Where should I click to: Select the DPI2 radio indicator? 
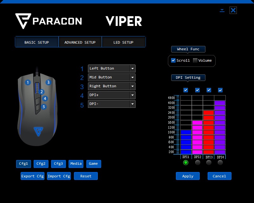point(197,163)
